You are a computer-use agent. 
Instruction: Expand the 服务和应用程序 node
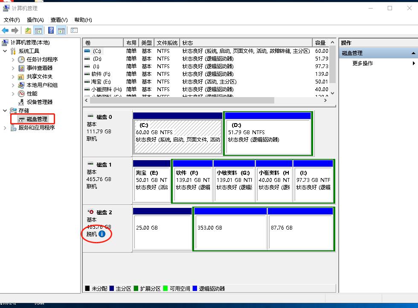5,128
